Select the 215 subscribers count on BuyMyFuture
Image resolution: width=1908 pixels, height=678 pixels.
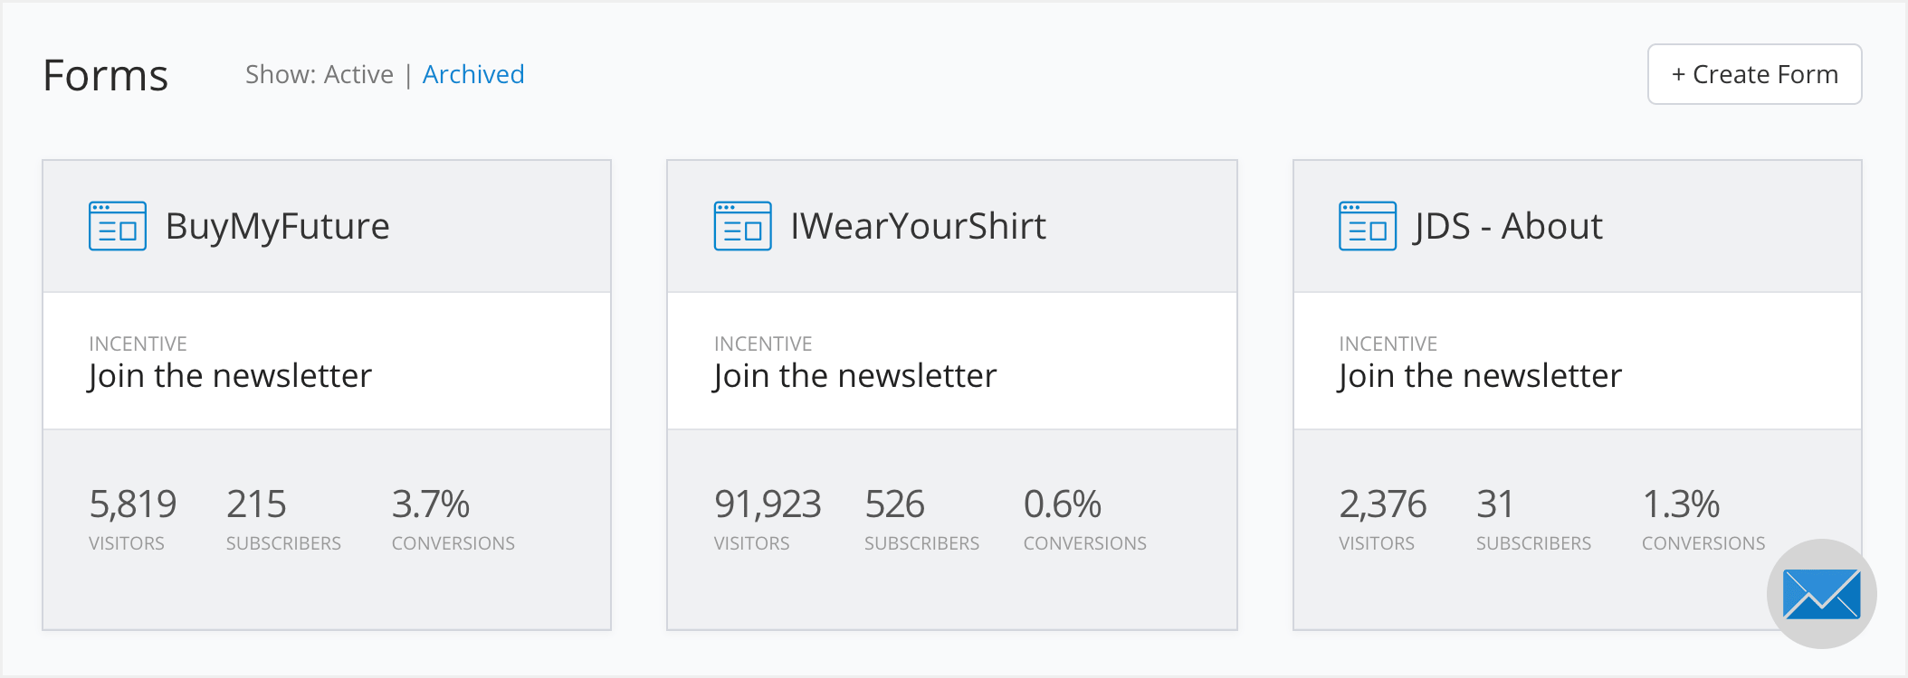click(256, 504)
